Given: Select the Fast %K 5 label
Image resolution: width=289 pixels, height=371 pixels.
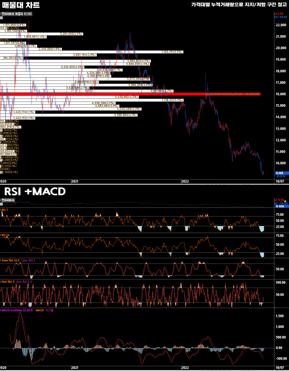Looking at the screenshot, I should click(8, 282).
